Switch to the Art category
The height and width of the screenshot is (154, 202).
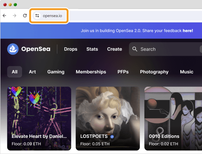point(32,72)
